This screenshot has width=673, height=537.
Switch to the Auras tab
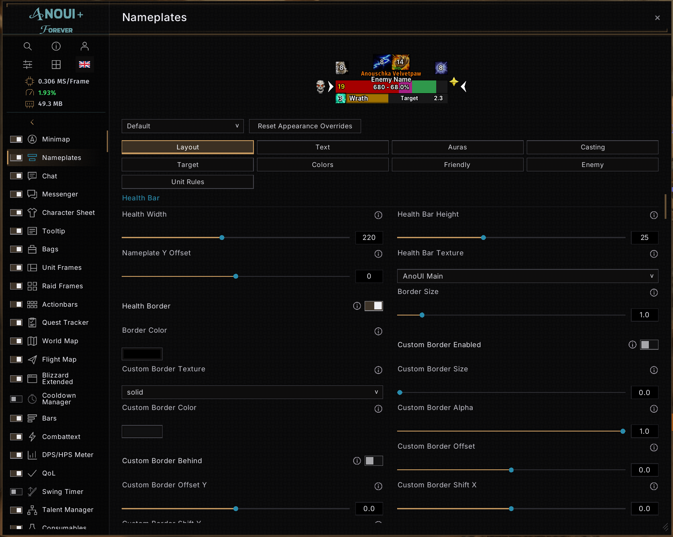point(458,147)
